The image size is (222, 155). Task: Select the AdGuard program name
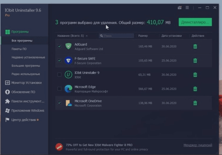click(81, 44)
